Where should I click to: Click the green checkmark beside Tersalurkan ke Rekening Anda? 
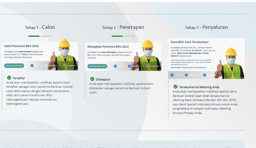176,87
